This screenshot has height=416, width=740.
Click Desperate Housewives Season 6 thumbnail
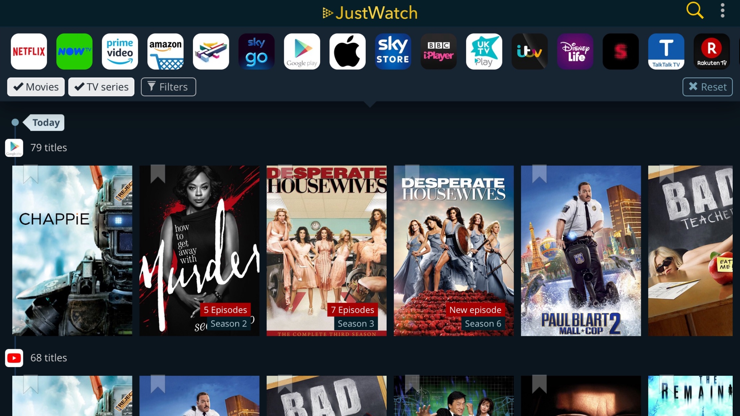tap(454, 250)
